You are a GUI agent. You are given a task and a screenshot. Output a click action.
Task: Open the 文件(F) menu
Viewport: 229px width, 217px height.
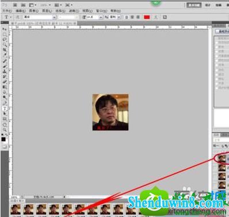point(7,11)
